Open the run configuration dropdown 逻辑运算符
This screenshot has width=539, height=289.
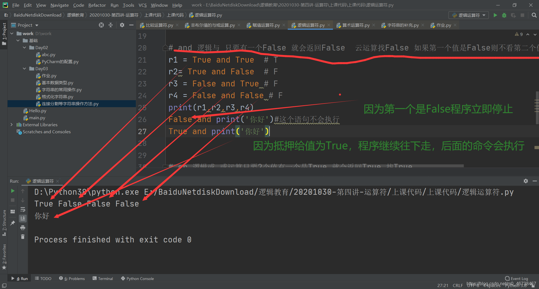point(469,15)
